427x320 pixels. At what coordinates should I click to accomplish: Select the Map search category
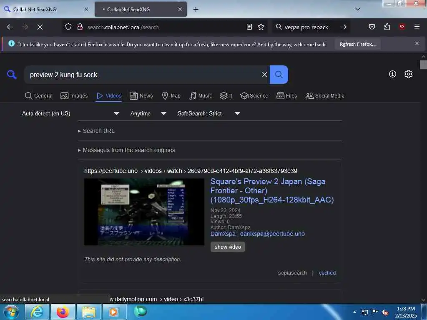point(171,96)
